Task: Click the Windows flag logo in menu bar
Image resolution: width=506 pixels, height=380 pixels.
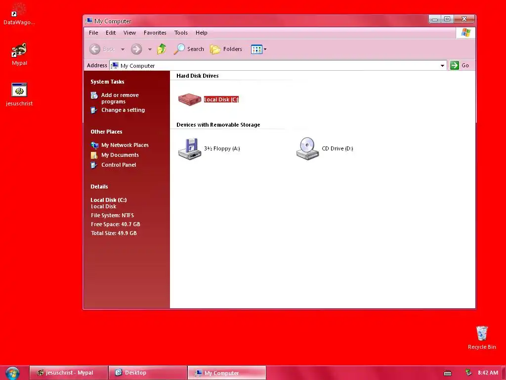Action: pyautogui.click(x=465, y=33)
